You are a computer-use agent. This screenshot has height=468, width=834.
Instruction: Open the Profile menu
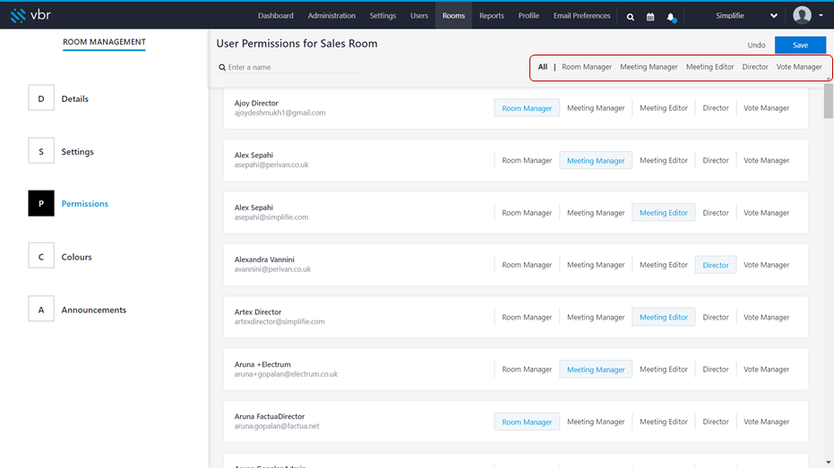(x=529, y=15)
